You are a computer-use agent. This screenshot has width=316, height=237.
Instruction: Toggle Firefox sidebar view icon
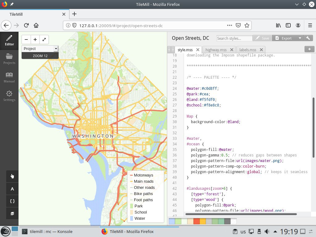tap(288, 25)
